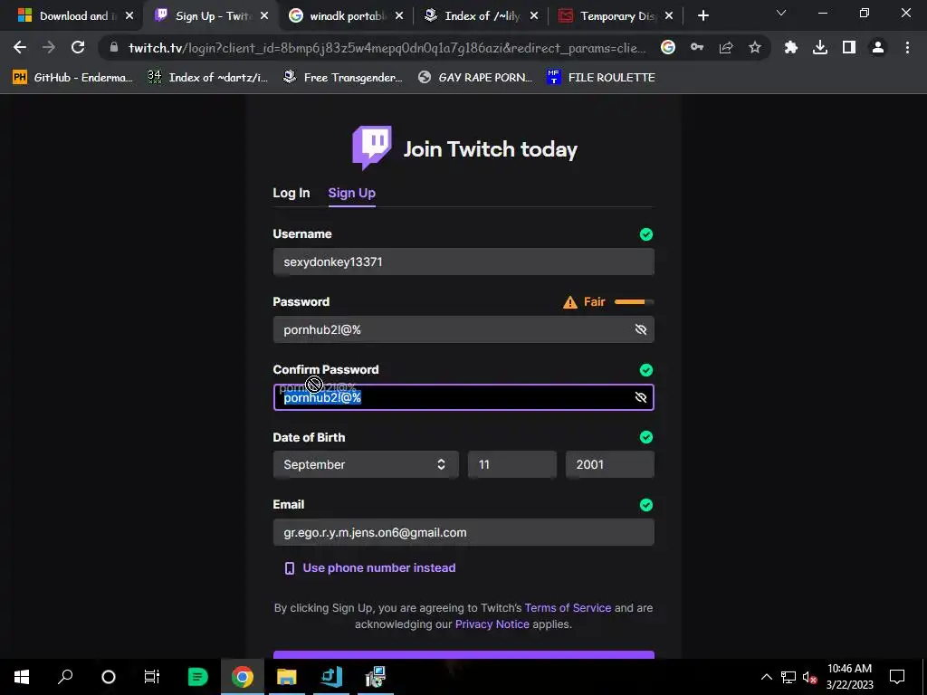Screen dimensions: 927x695
Task: Click Use phone number instead
Action: (379, 568)
